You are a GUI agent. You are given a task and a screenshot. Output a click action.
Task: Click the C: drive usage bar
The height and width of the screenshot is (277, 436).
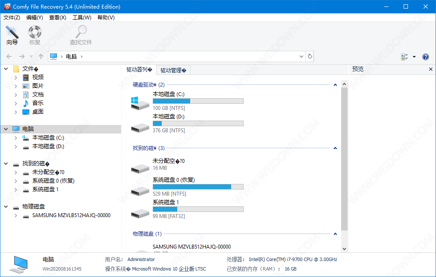(198, 101)
